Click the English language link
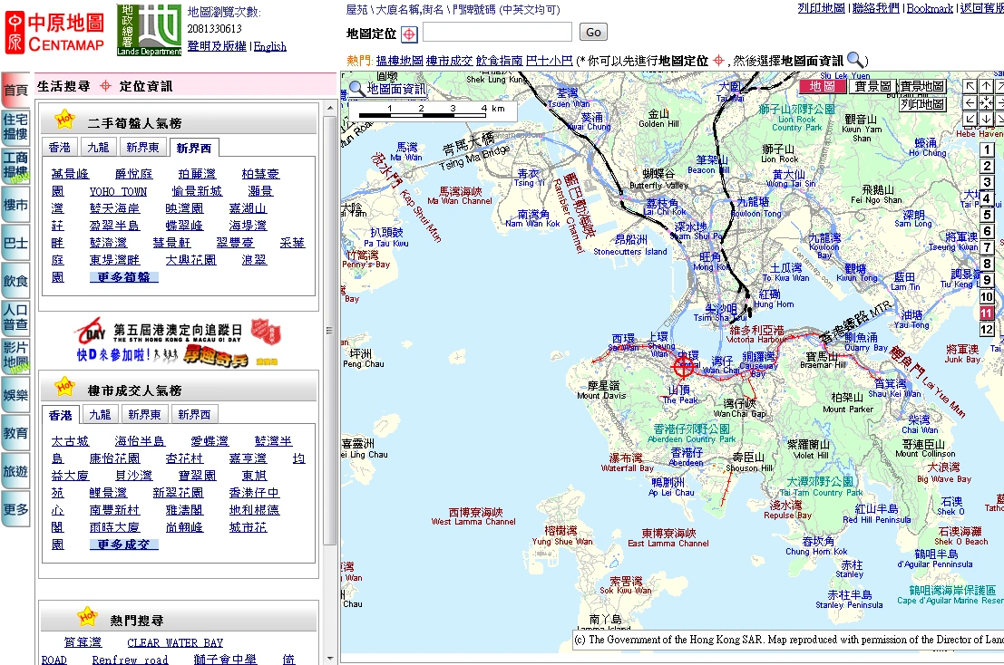1004x665 pixels. tap(269, 47)
